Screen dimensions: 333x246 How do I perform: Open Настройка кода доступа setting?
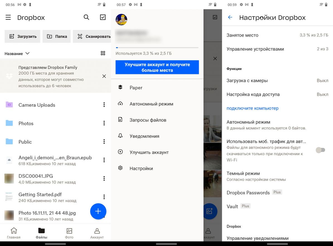(277, 95)
